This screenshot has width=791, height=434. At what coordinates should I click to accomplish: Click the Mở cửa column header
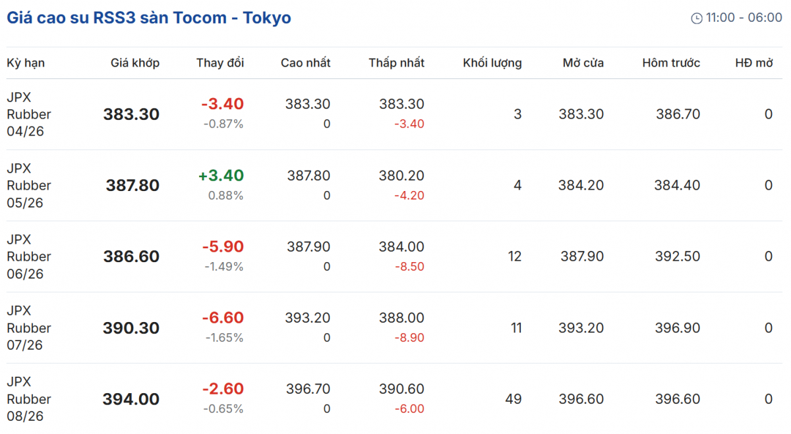[583, 63]
